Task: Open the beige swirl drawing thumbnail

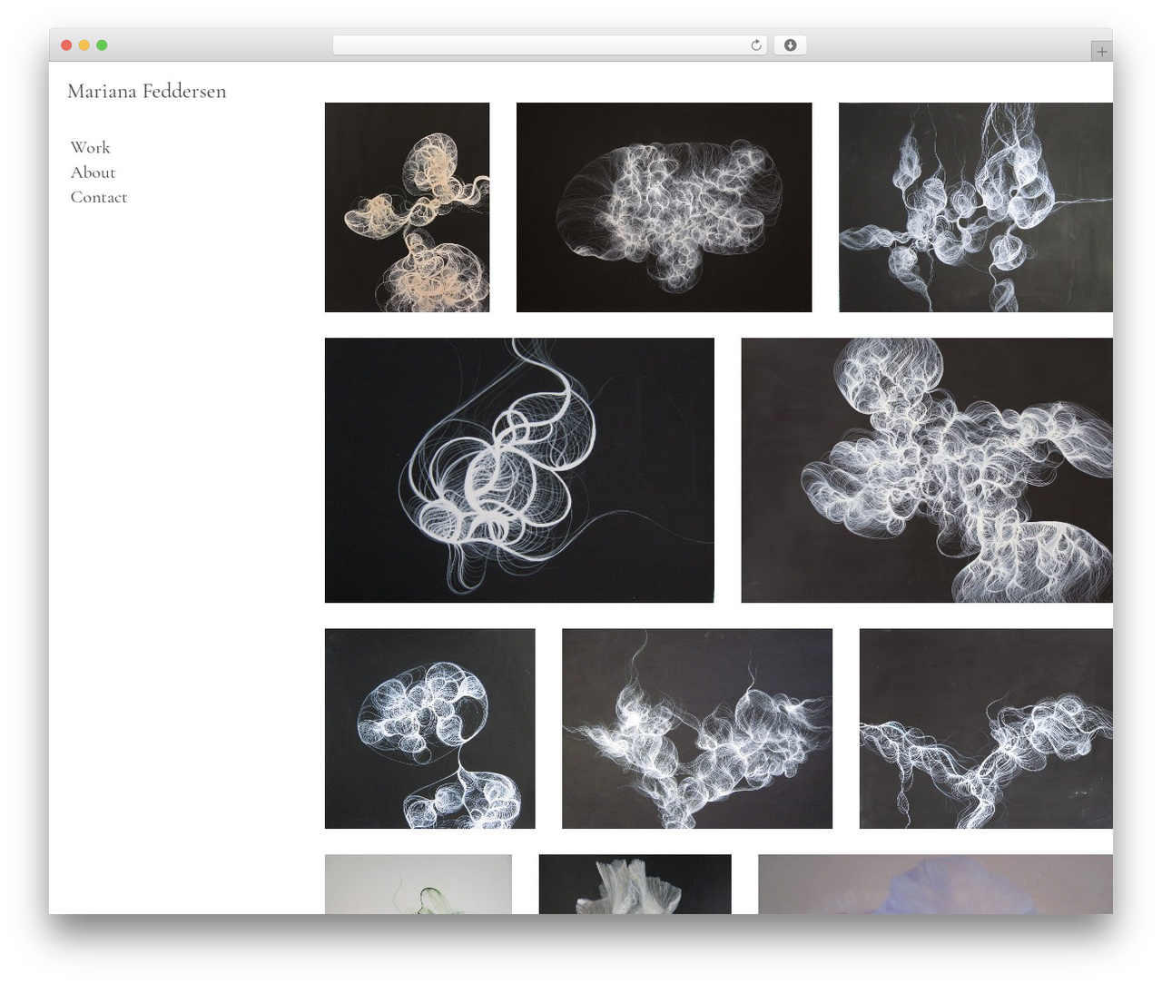Action: [407, 207]
